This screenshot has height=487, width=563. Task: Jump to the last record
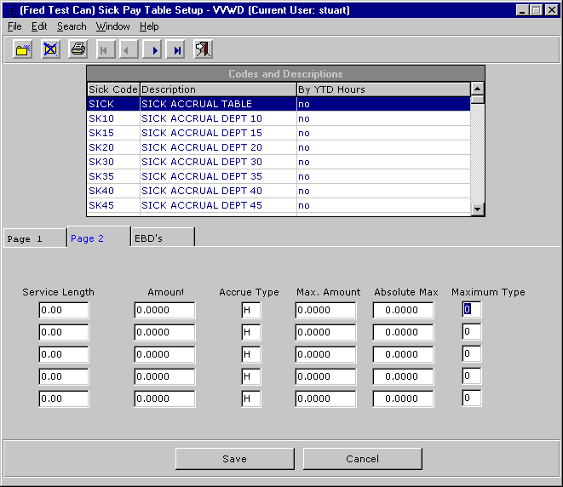coord(175,50)
